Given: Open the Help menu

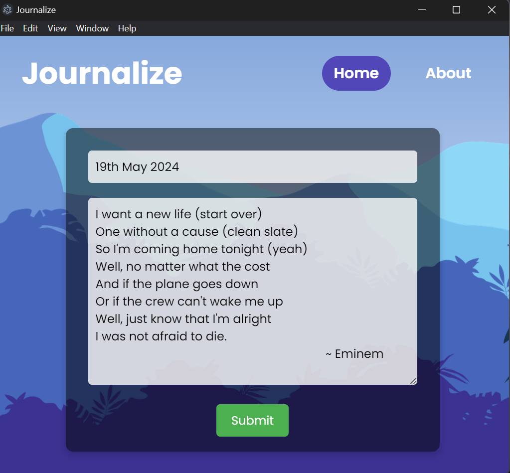Looking at the screenshot, I should click(x=127, y=28).
